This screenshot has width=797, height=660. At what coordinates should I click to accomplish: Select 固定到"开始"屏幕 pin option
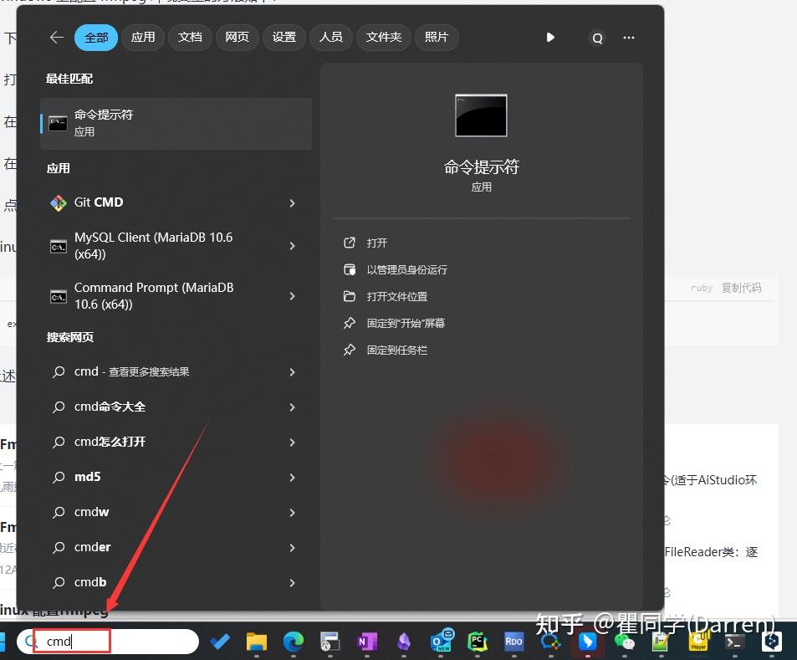pos(407,323)
